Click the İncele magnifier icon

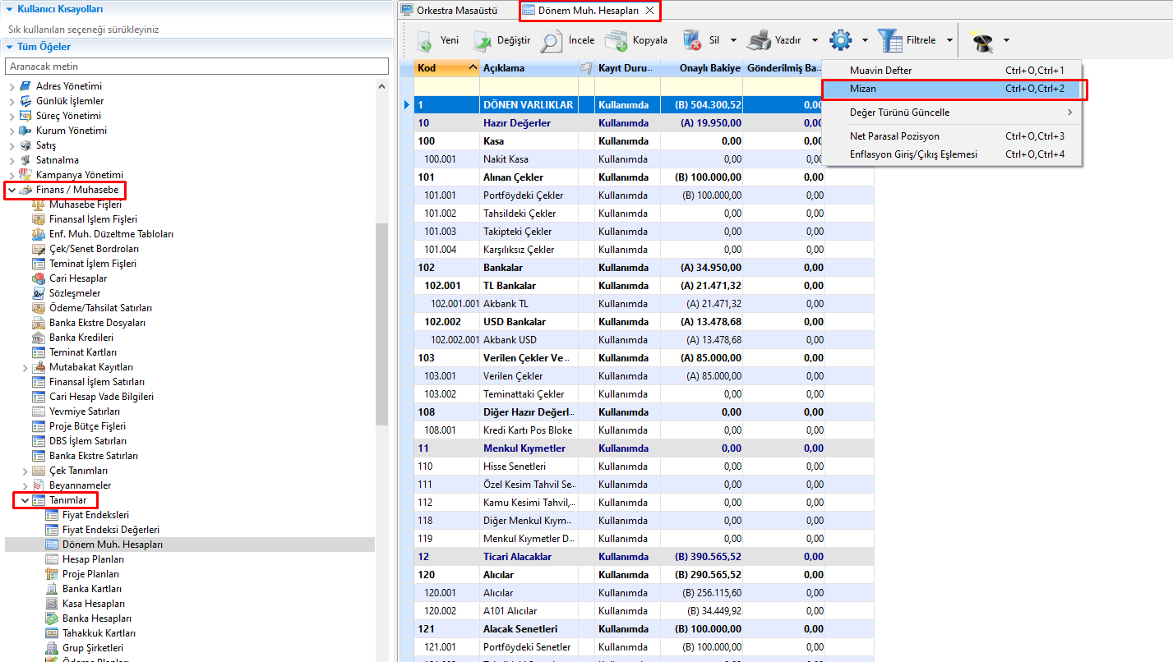[552, 40]
